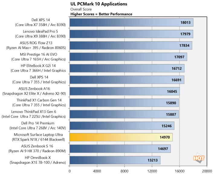
Task: Click the 15887 score value
Action: click(171, 114)
